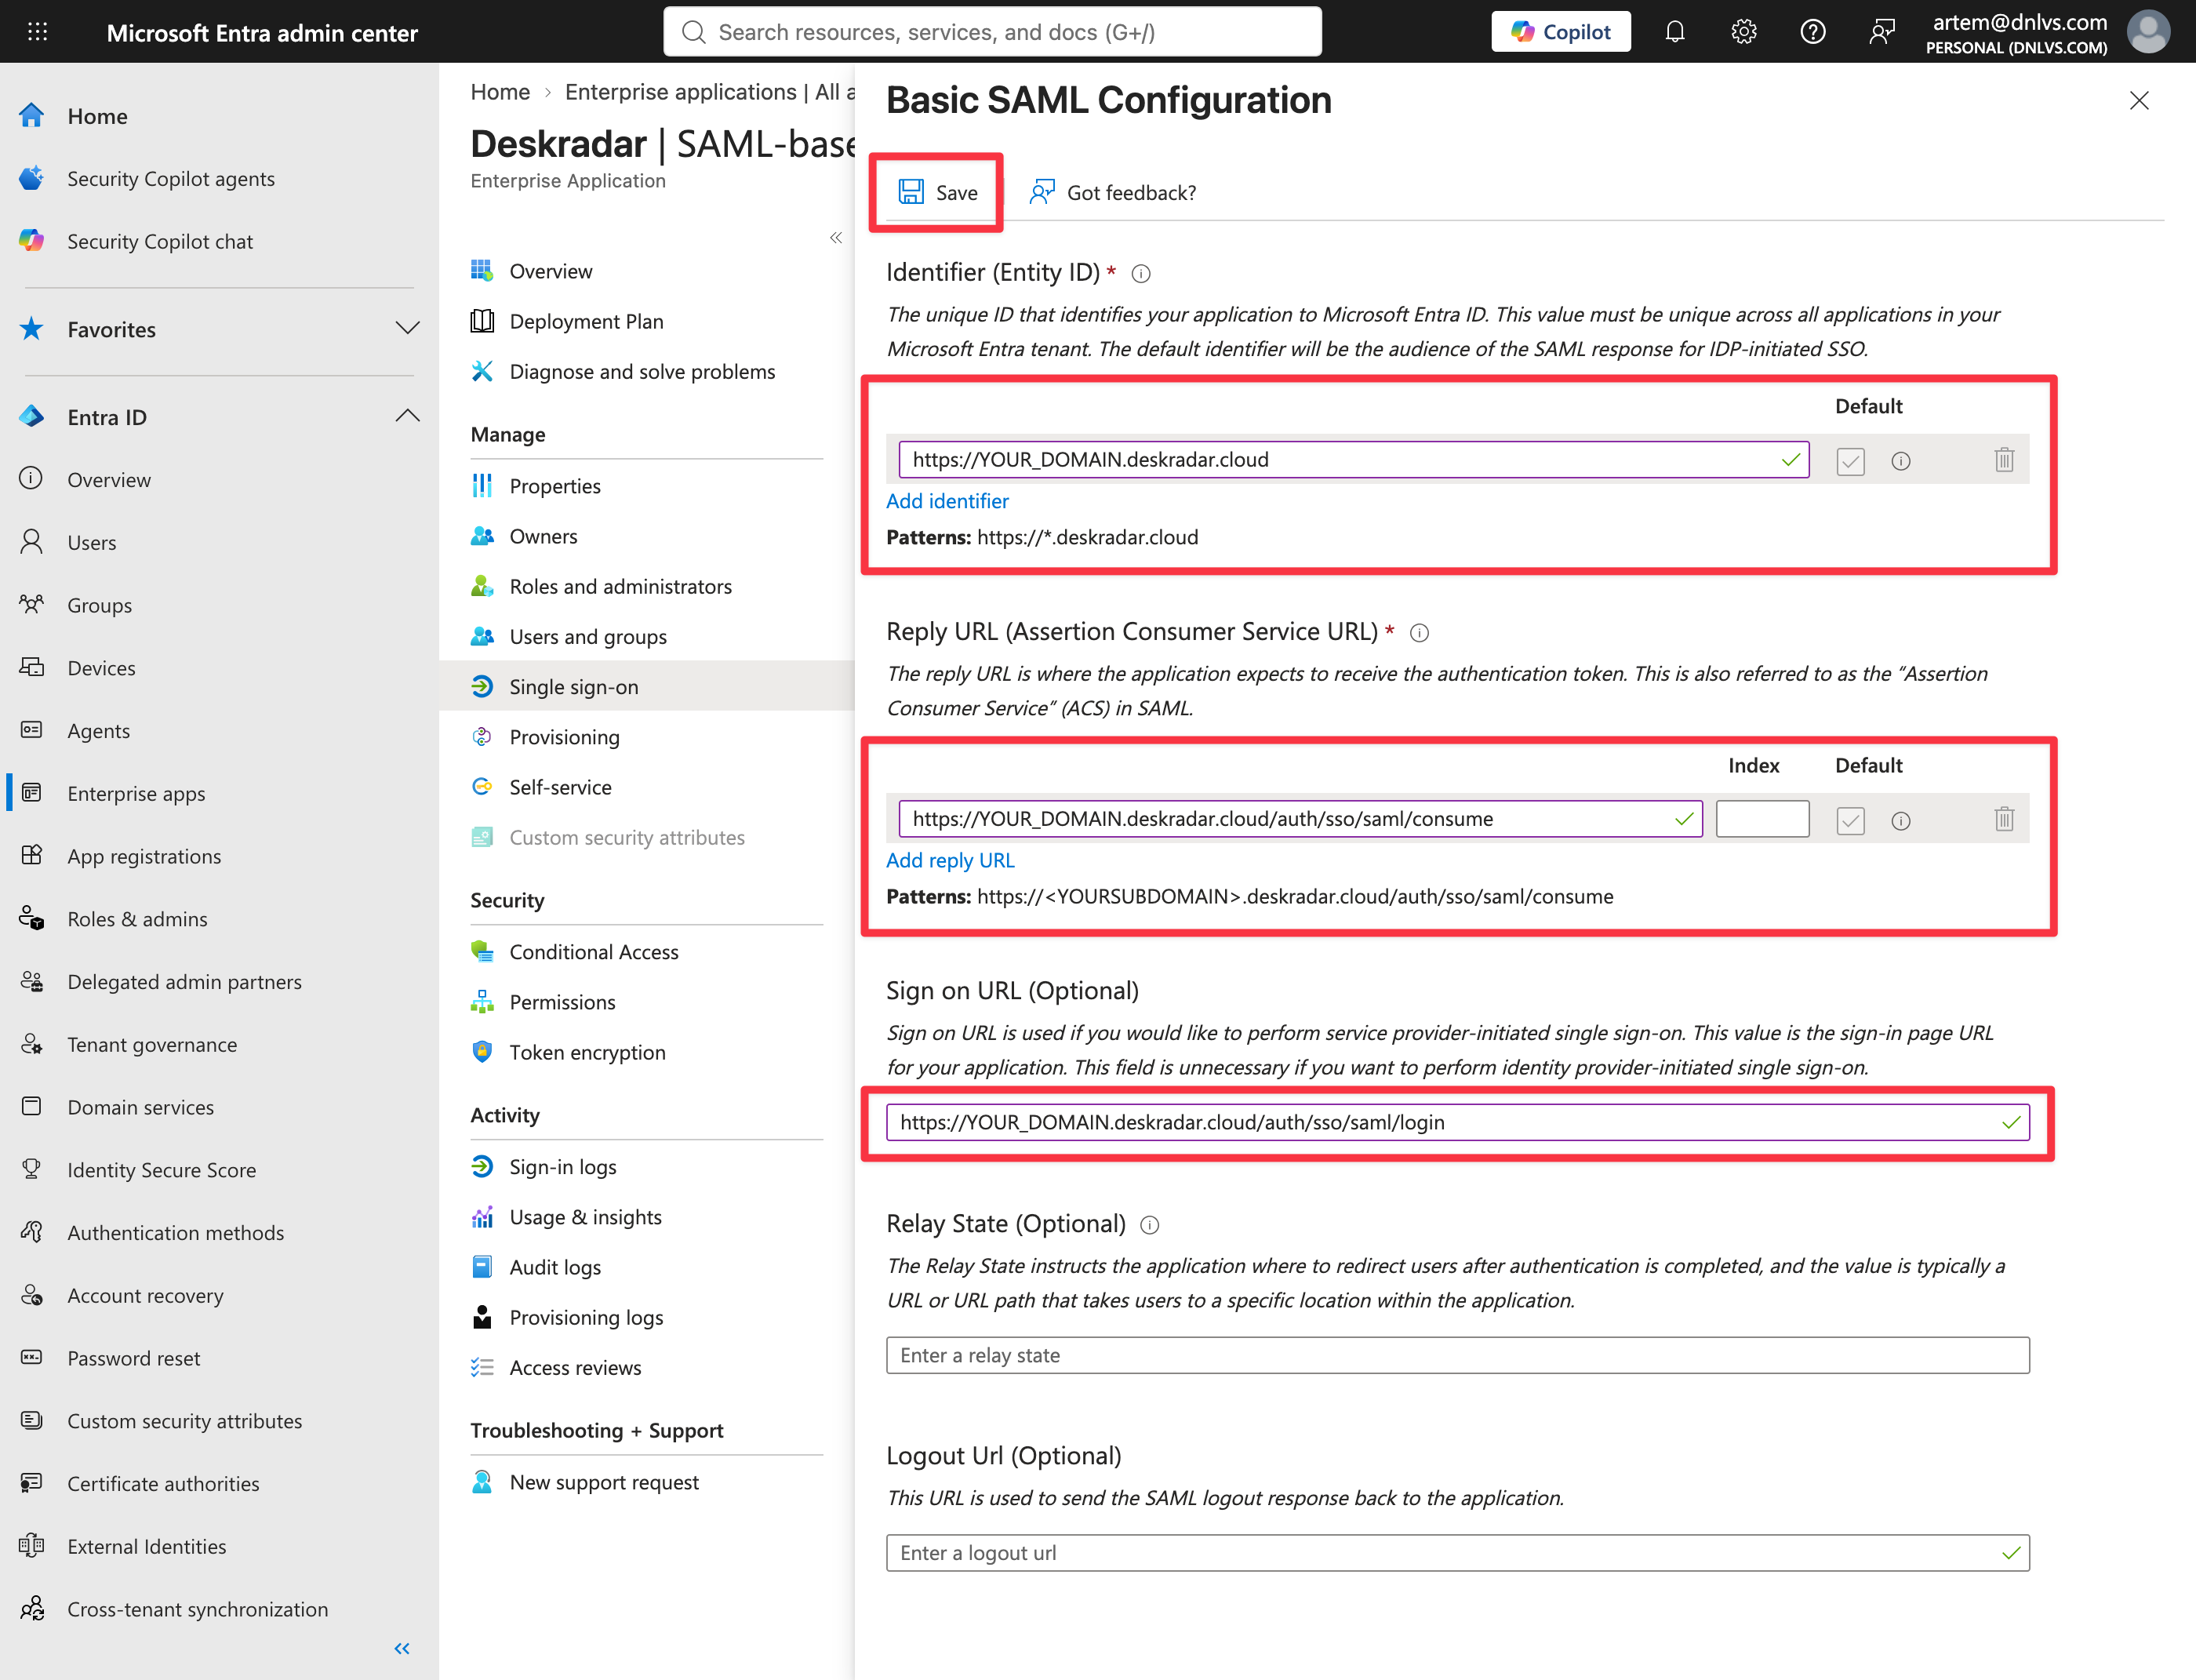Open Provisioning under Manage

click(564, 737)
